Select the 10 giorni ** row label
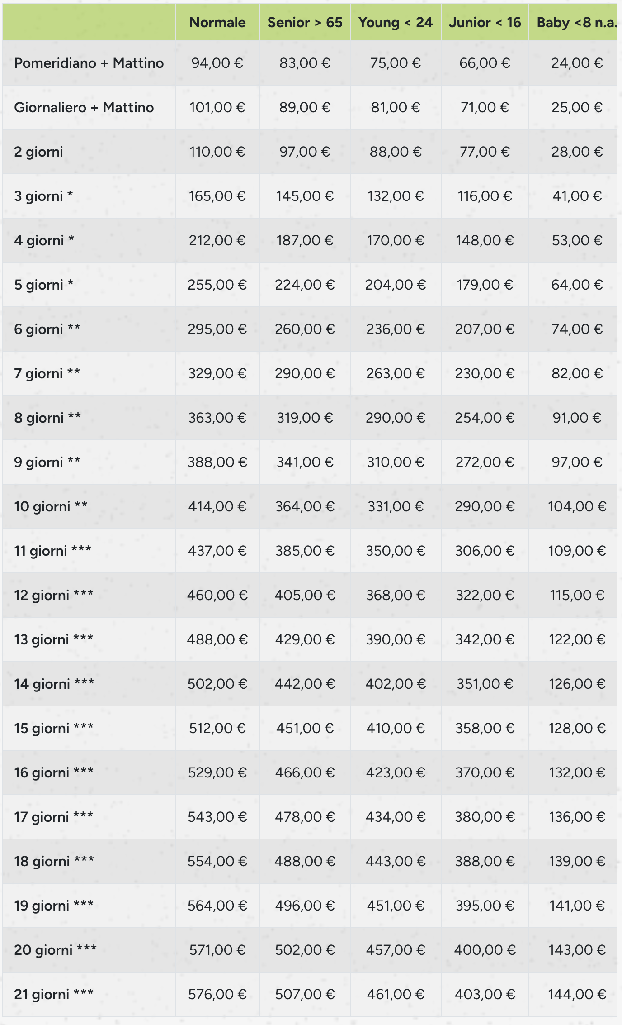The image size is (622, 1025). 51,506
